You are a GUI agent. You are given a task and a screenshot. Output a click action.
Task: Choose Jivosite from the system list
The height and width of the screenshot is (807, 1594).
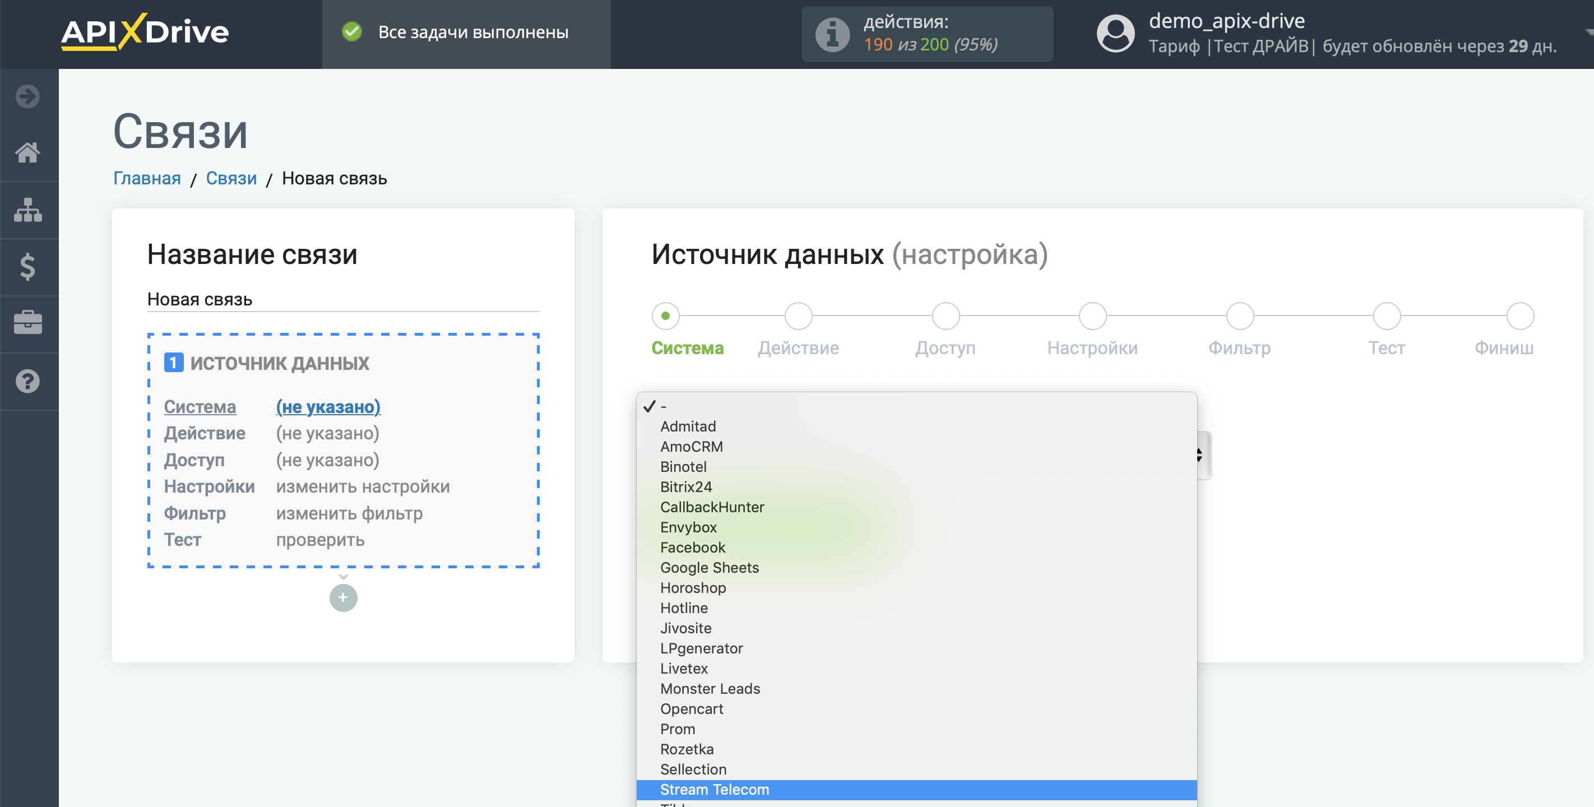[x=916, y=628]
